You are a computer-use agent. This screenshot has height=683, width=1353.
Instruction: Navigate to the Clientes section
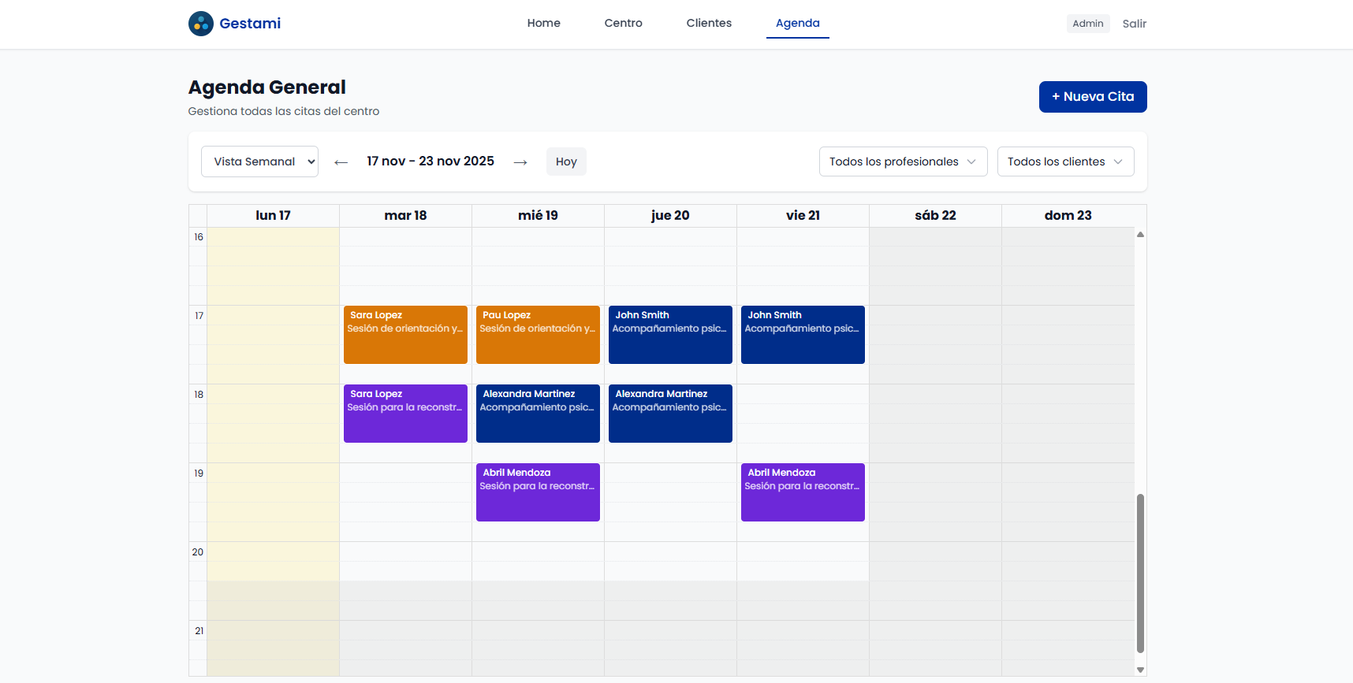709,23
